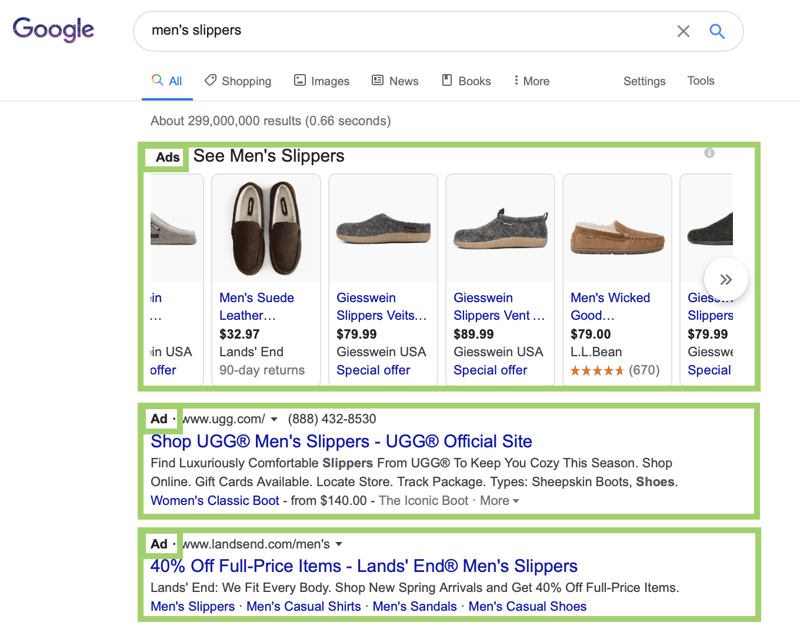Expand the ugg.com URL dropdown arrow
This screenshot has width=800, height=629.
274,419
